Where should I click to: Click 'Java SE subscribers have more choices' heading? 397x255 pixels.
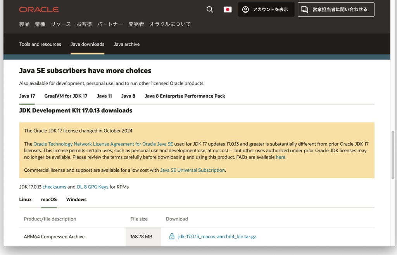[85, 71]
